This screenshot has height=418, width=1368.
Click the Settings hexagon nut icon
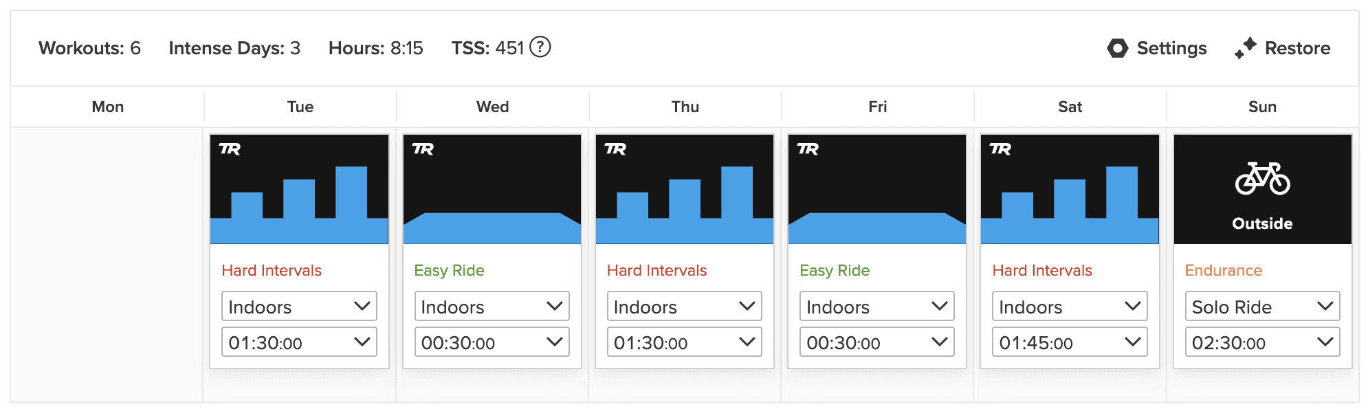click(1118, 48)
